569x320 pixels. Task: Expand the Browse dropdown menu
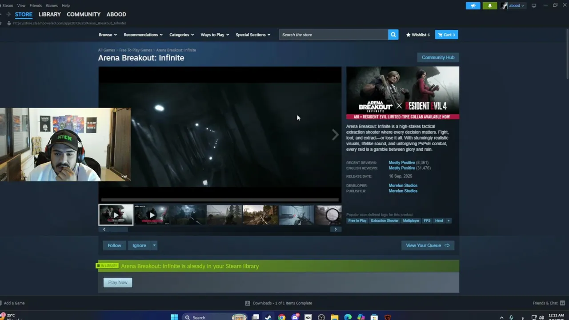[108, 35]
